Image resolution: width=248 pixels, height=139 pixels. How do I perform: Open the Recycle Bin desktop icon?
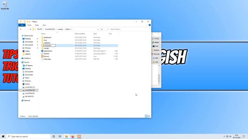pyautogui.click(x=5, y=5)
